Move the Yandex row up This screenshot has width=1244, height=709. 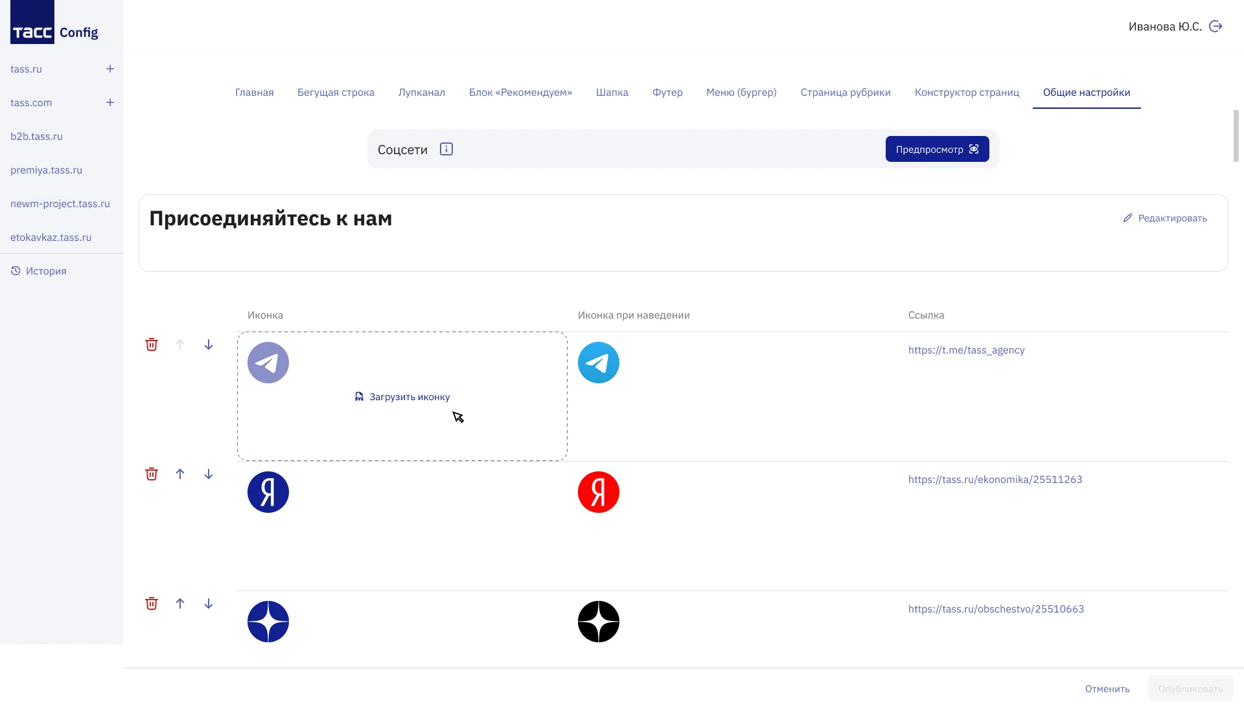[x=180, y=474]
